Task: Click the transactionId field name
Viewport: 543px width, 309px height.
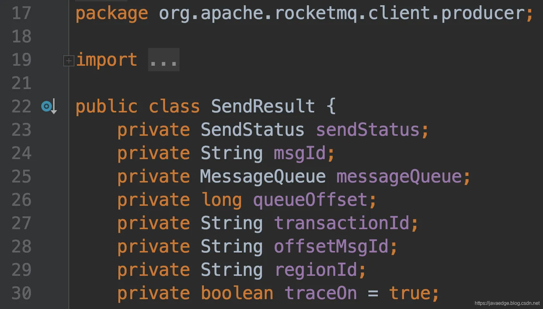Action: pyautogui.click(x=342, y=223)
